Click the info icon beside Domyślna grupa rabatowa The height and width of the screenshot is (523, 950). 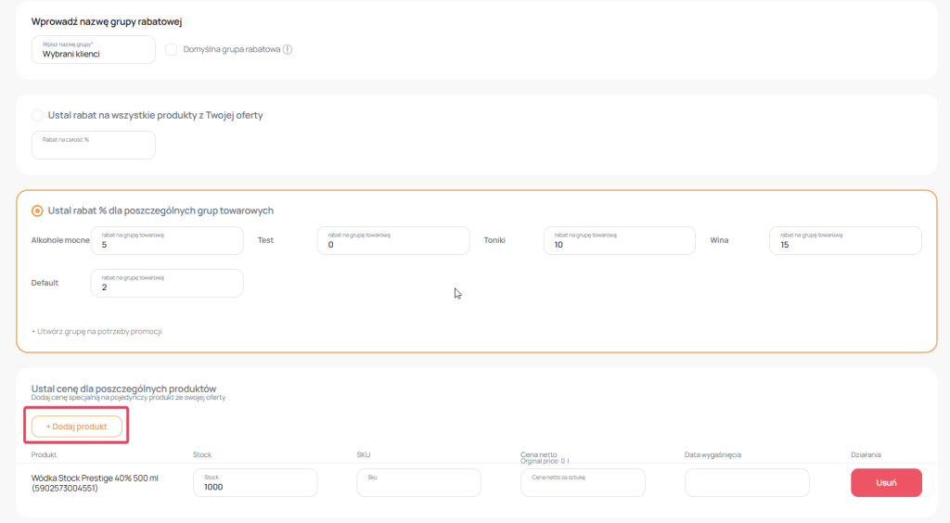click(x=288, y=50)
